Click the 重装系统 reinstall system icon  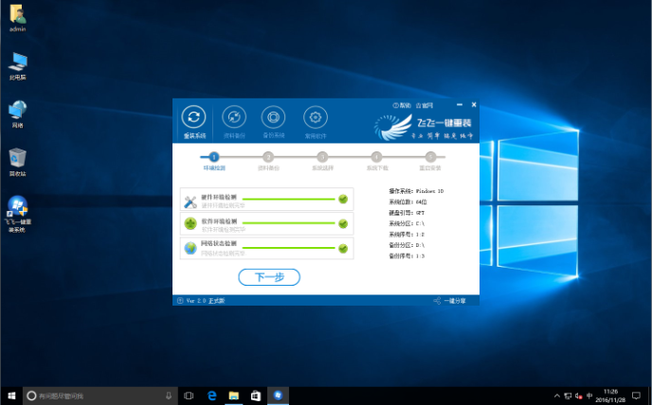click(x=193, y=117)
